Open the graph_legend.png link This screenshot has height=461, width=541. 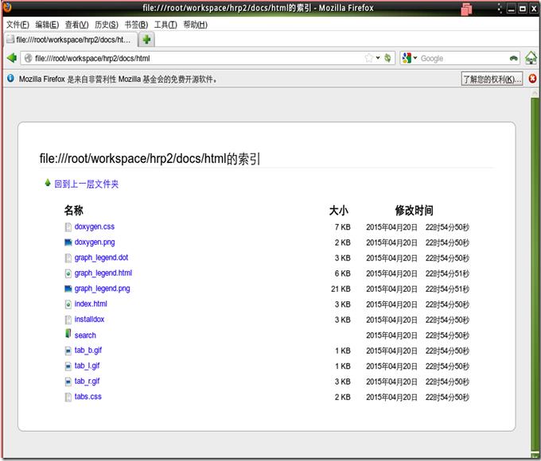tap(103, 289)
